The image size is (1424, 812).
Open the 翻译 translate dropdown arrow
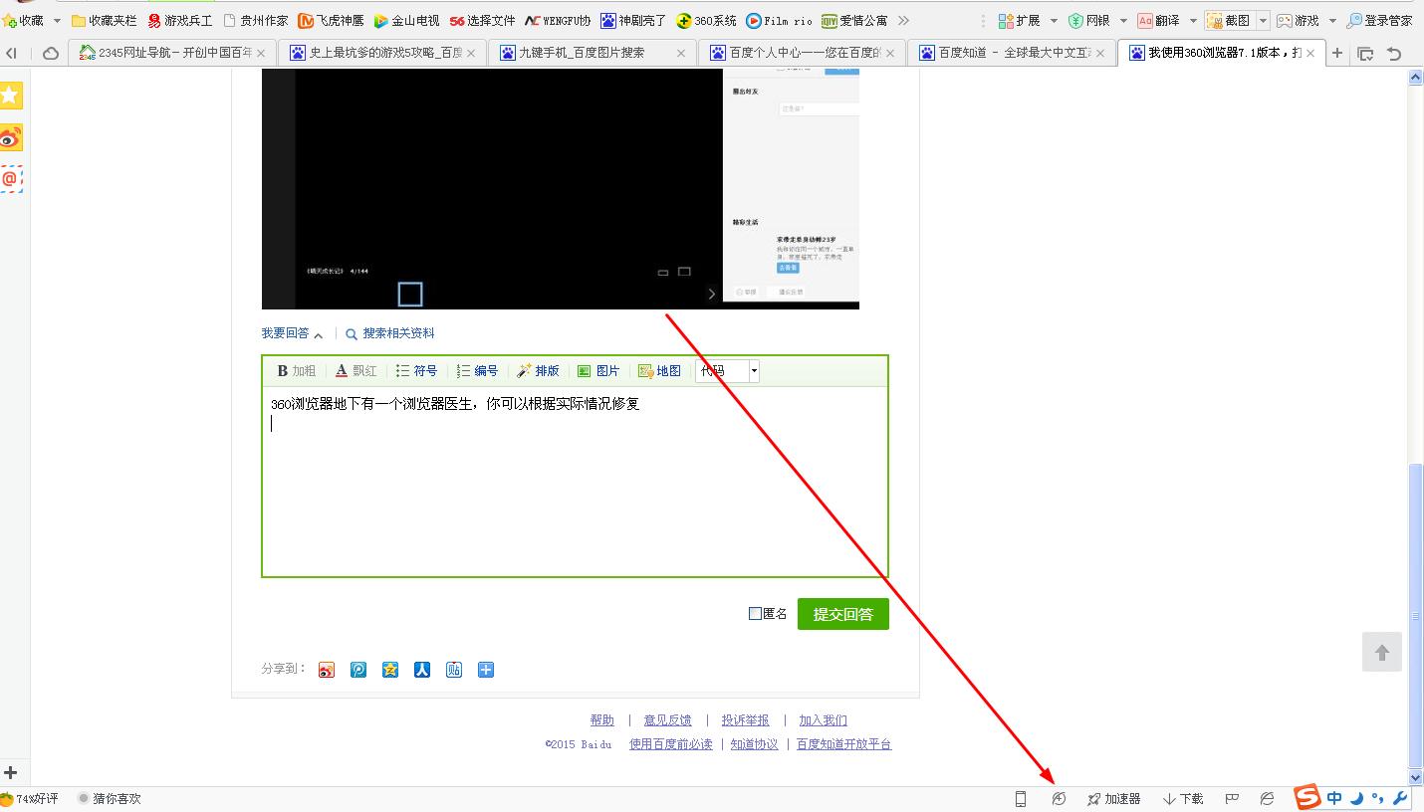click(x=1193, y=21)
